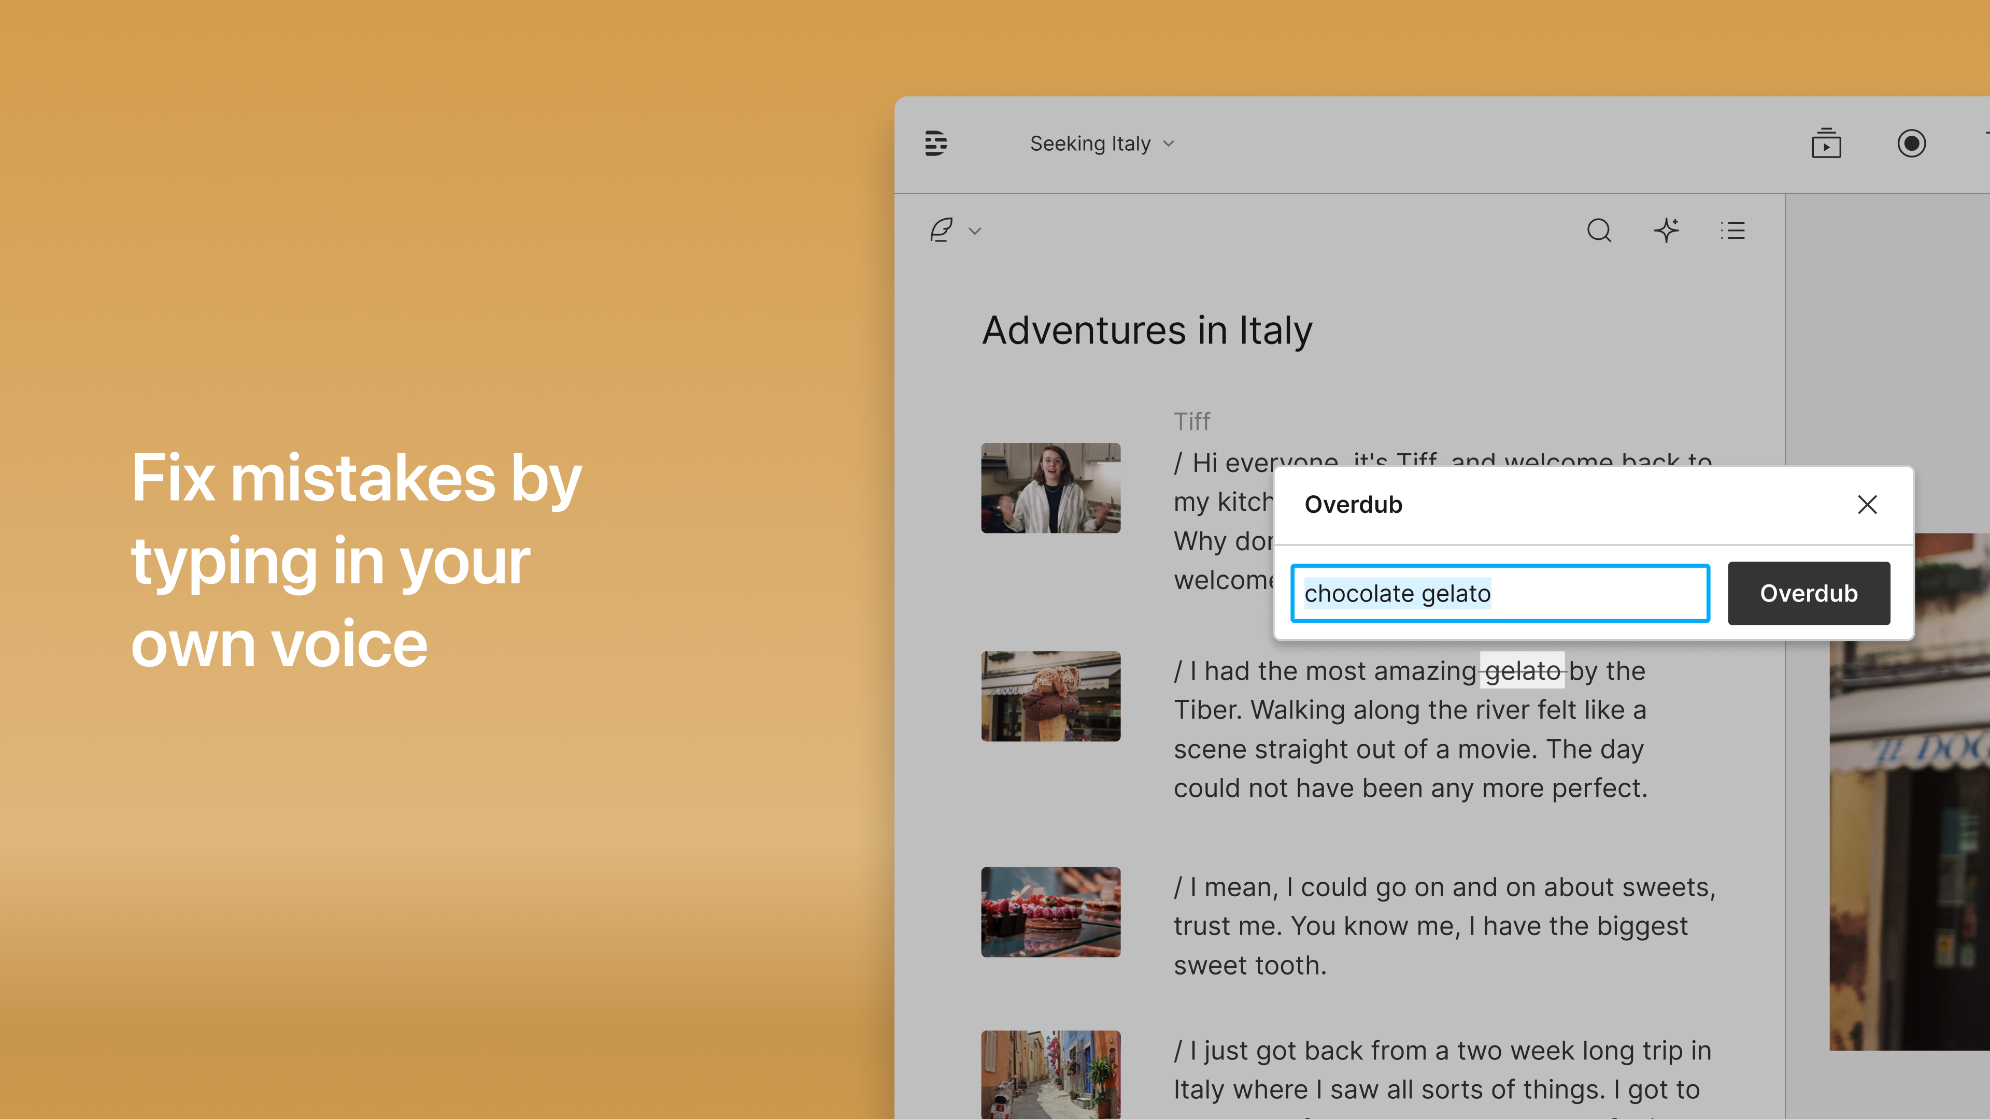1990x1119 pixels.
Task: Expand the quill tool chevron
Action: coord(975,231)
